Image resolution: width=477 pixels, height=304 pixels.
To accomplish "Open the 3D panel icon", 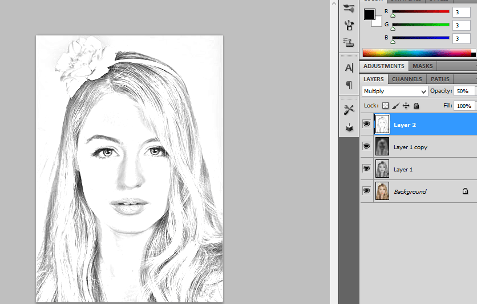I will click(349, 127).
